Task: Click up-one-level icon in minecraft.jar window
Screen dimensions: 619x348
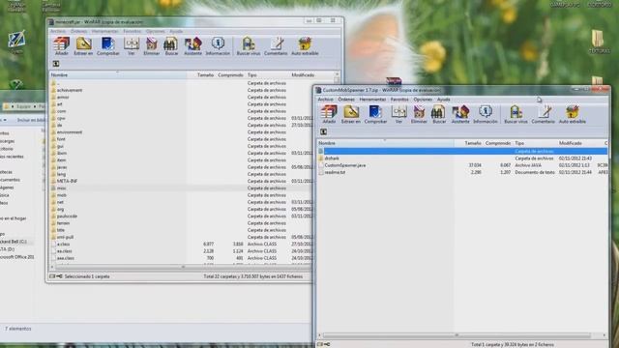Action: click(x=56, y=64)
